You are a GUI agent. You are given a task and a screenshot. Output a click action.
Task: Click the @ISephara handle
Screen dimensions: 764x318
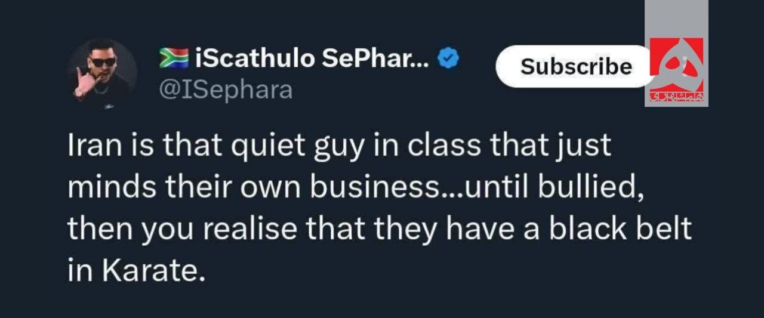(x=225, y=89)
